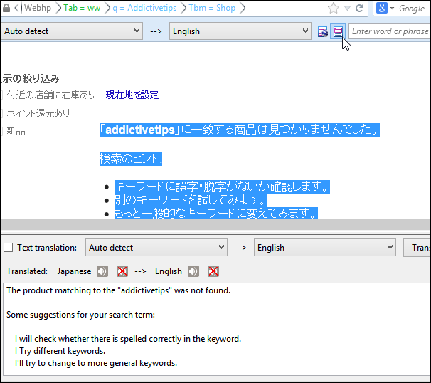The width and height of the screenshot is (431, 383).
Task: Reload the page with refresh icon
Action: [x=360, y=9]
